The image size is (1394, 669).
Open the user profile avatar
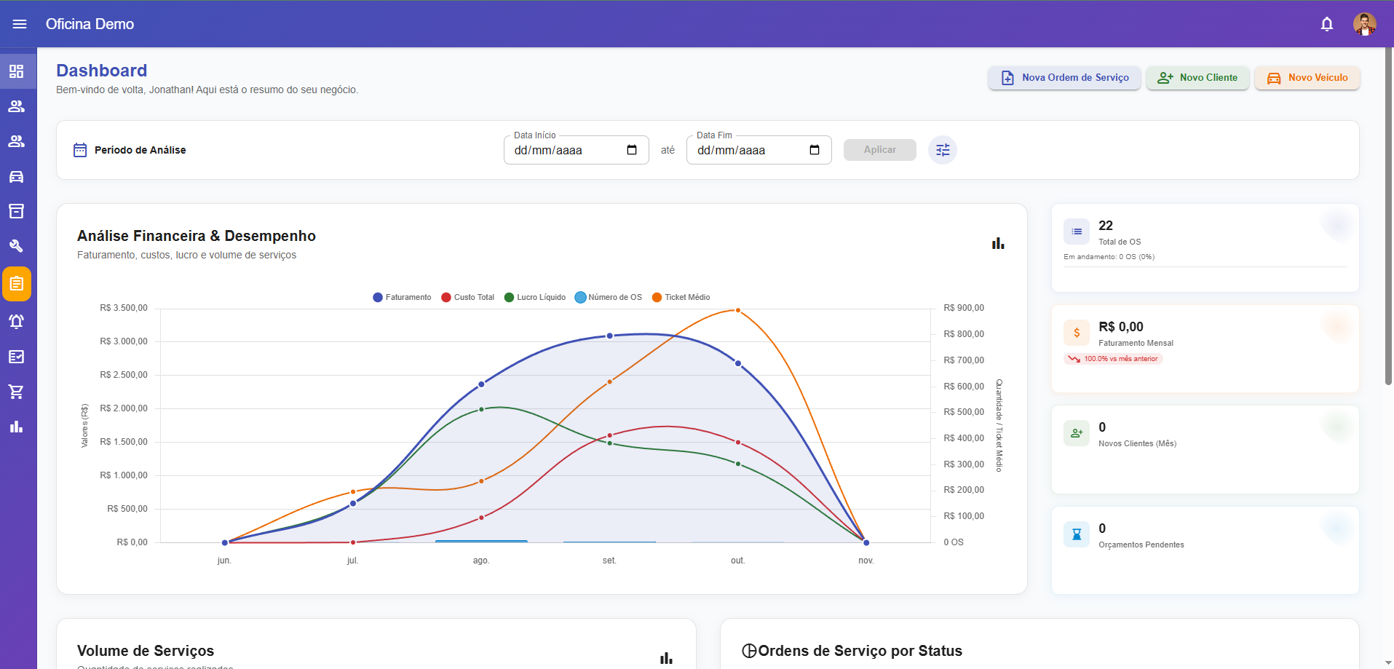click(1364, 24)
